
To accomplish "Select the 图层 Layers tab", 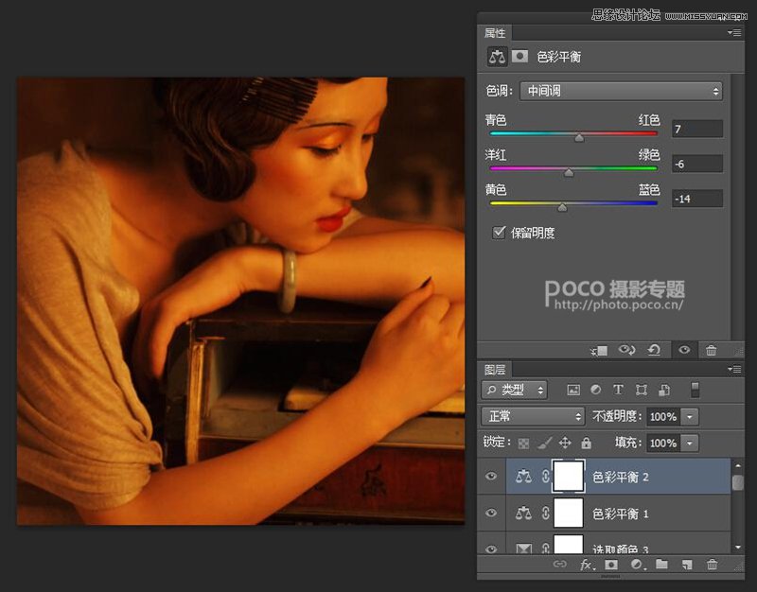I will point(495,370).
